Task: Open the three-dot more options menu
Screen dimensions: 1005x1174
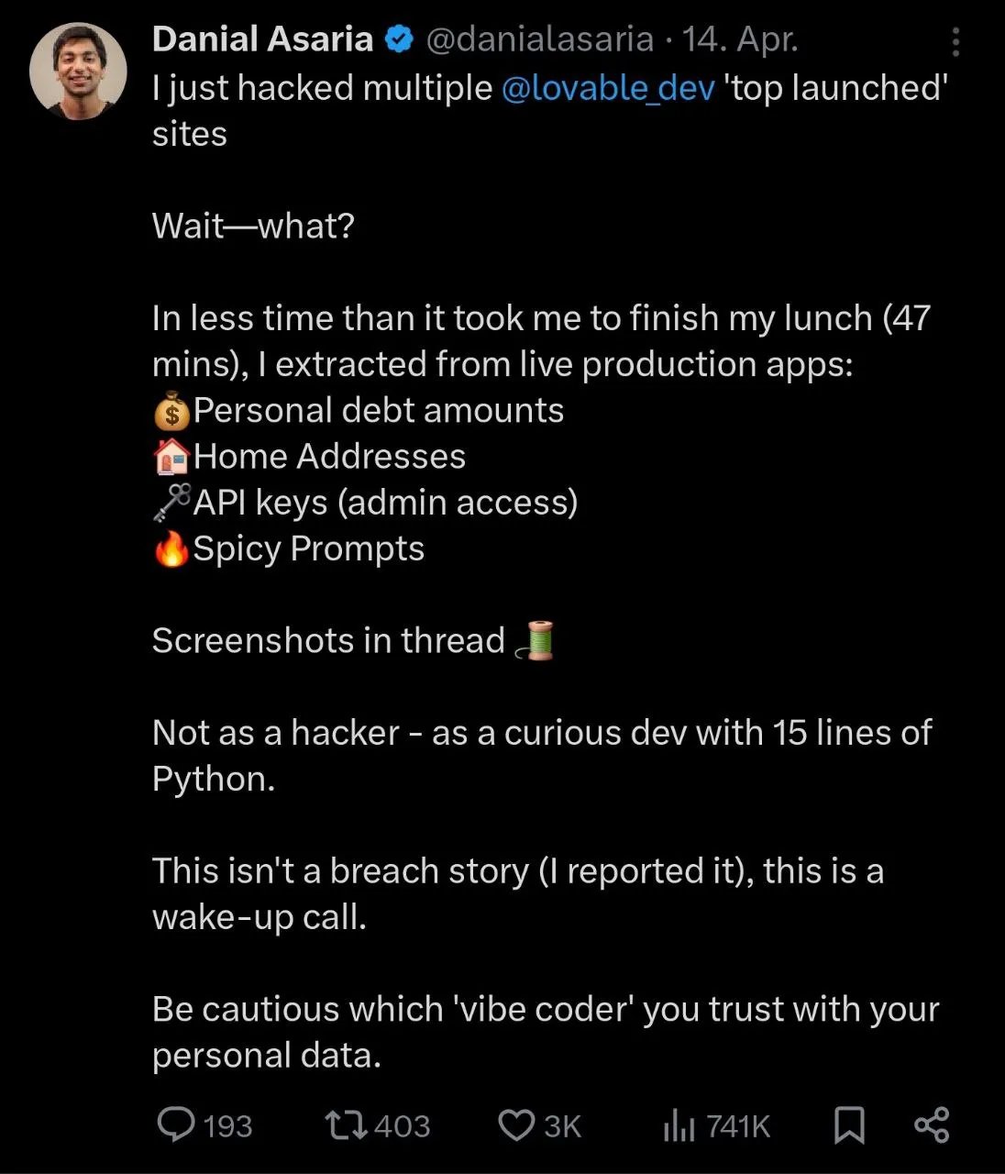Action: tap(955, 42)
